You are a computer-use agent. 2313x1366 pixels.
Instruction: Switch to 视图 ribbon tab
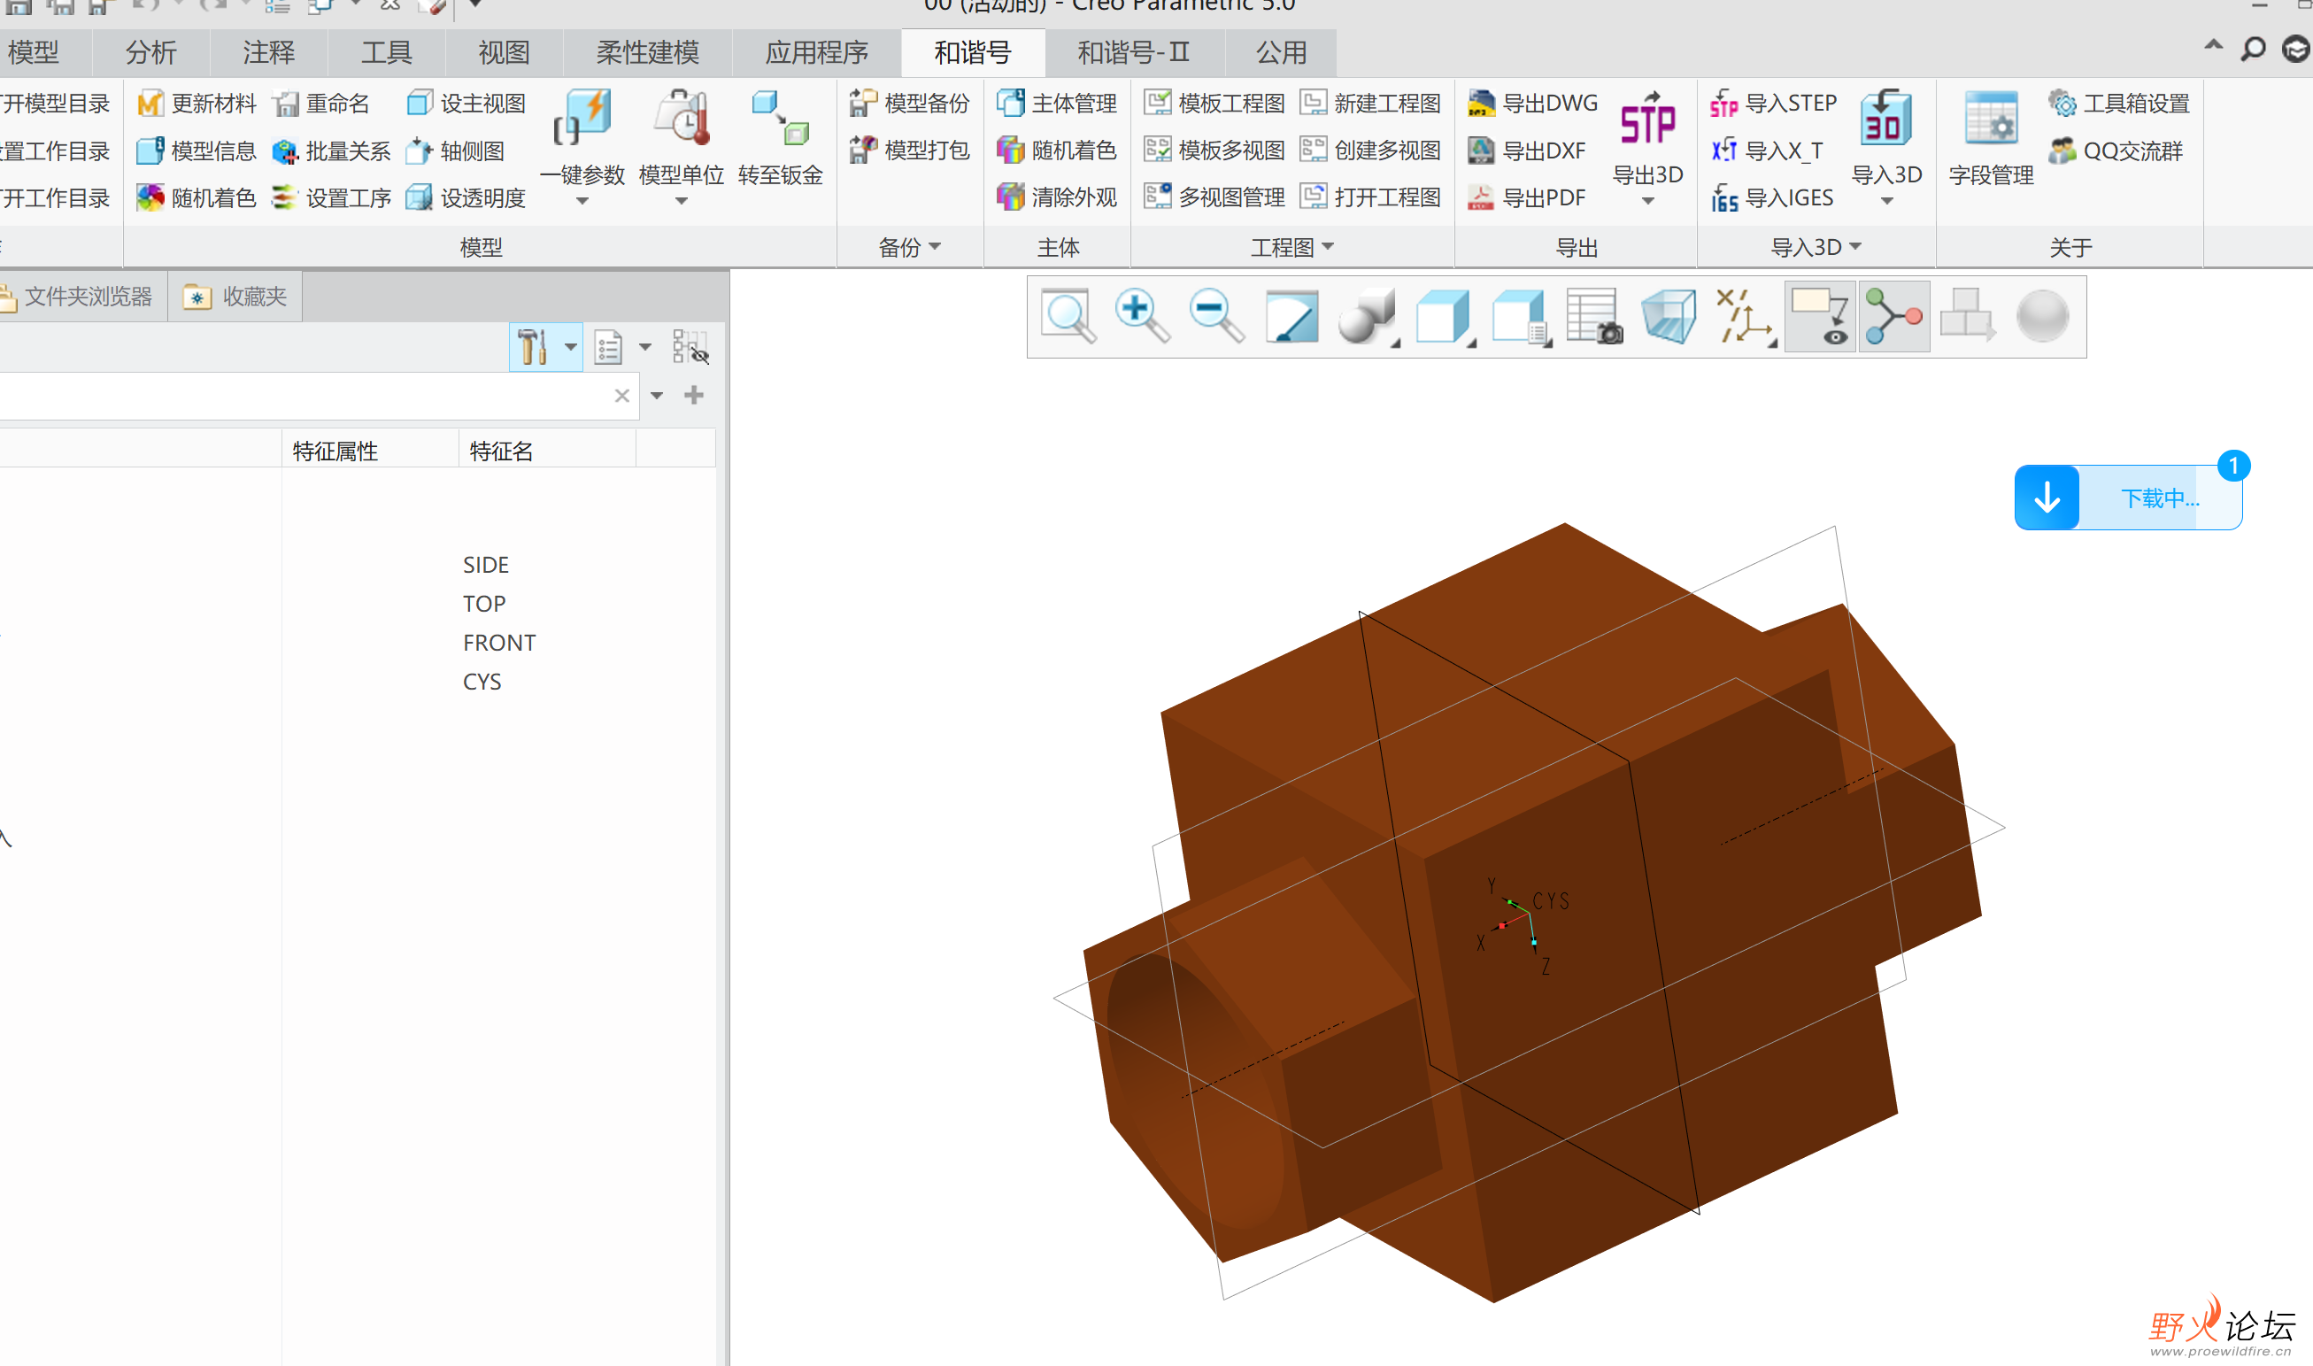[504, 52]
